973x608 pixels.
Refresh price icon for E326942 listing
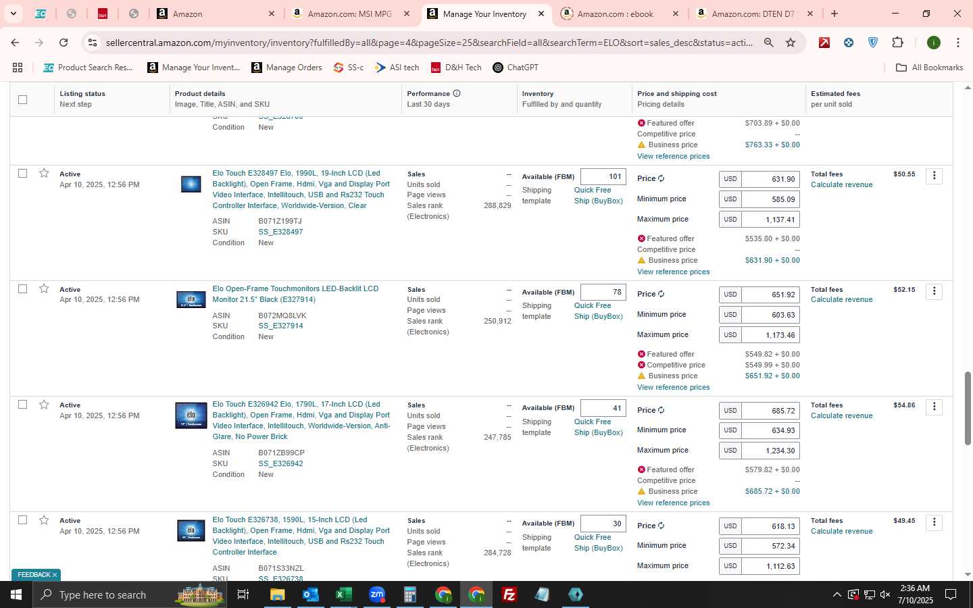click(662, 410)
